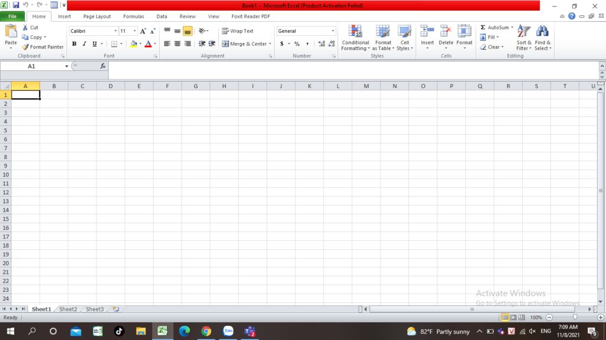The width and height of the screenshot is (606, 340).
Task: Switch to Page Break Preview in status bar
Action: tap(522, 318)
